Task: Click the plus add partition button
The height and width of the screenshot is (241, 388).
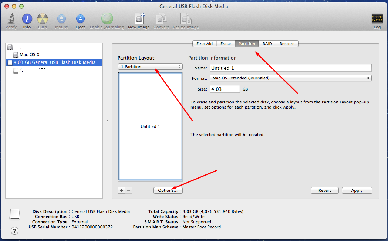Action: tap(121, 190)
